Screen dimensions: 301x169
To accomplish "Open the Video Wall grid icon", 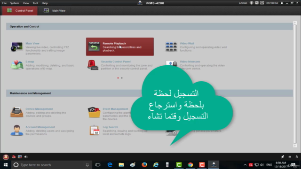I will (x=171, y=47).
